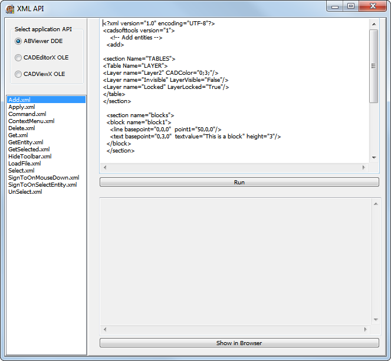Click the '<block name="block1">' line
Image resolution: width=391 pixels, height=361 pixels.
pyautogui.click(x=139, y=122)
